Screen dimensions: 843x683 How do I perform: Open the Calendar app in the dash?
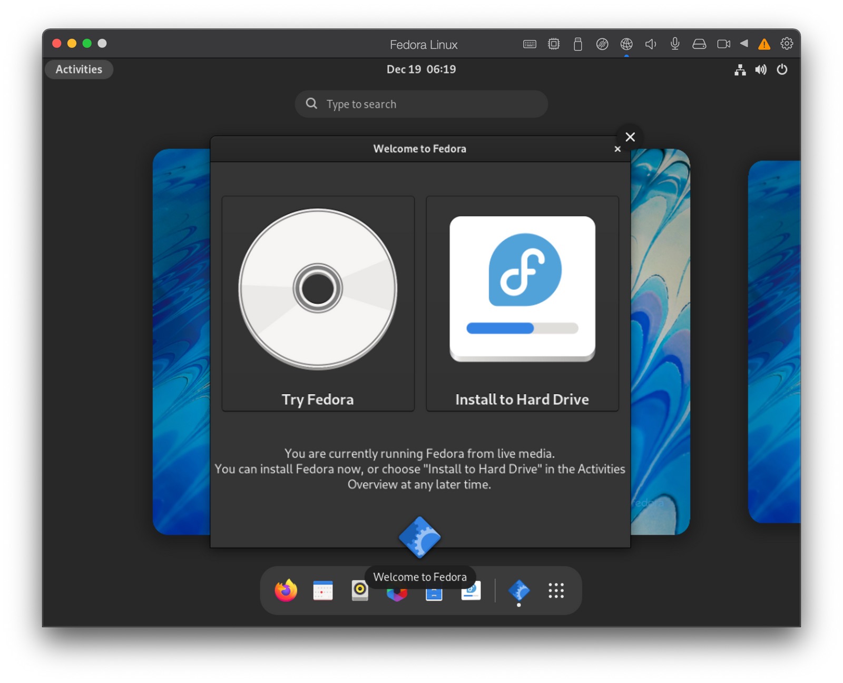(323, 591)
